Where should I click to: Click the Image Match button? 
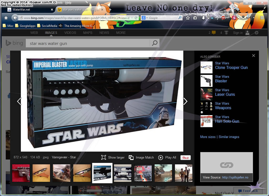click(141, 158)
